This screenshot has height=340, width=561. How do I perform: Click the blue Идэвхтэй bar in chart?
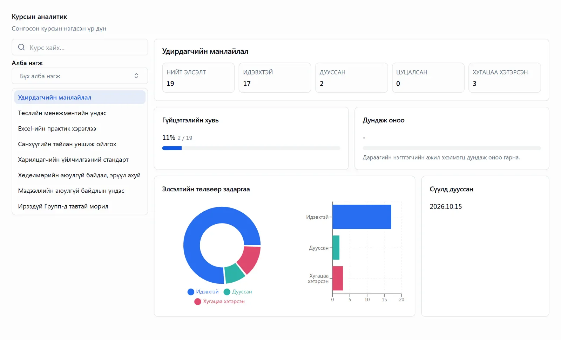[362, 217]
